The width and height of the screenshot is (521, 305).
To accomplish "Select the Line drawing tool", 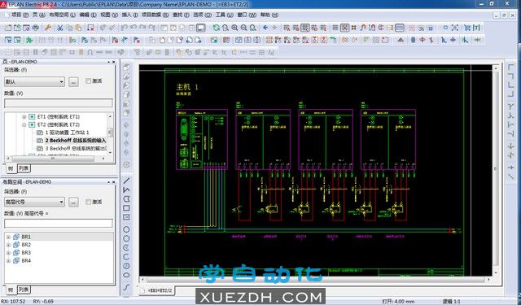I will tap(126, 181).
